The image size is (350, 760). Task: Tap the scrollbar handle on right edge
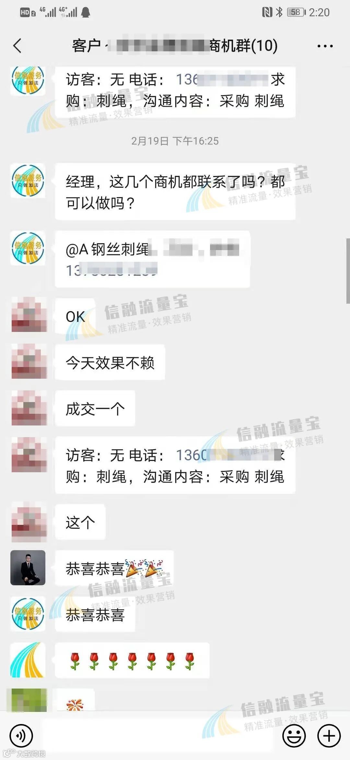pos(348,271)
